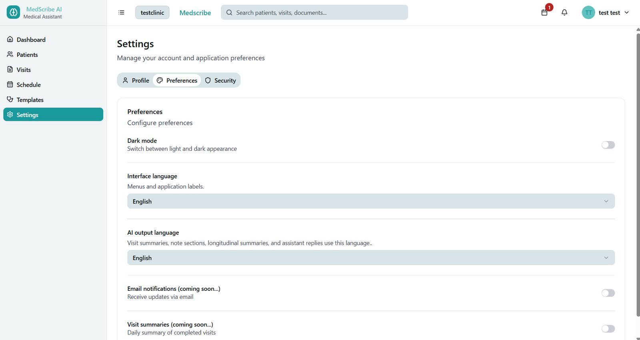The width and height of the screenshot is (640, 340).
Task: Open the AI output language dropdown
Action: point(371,258)
